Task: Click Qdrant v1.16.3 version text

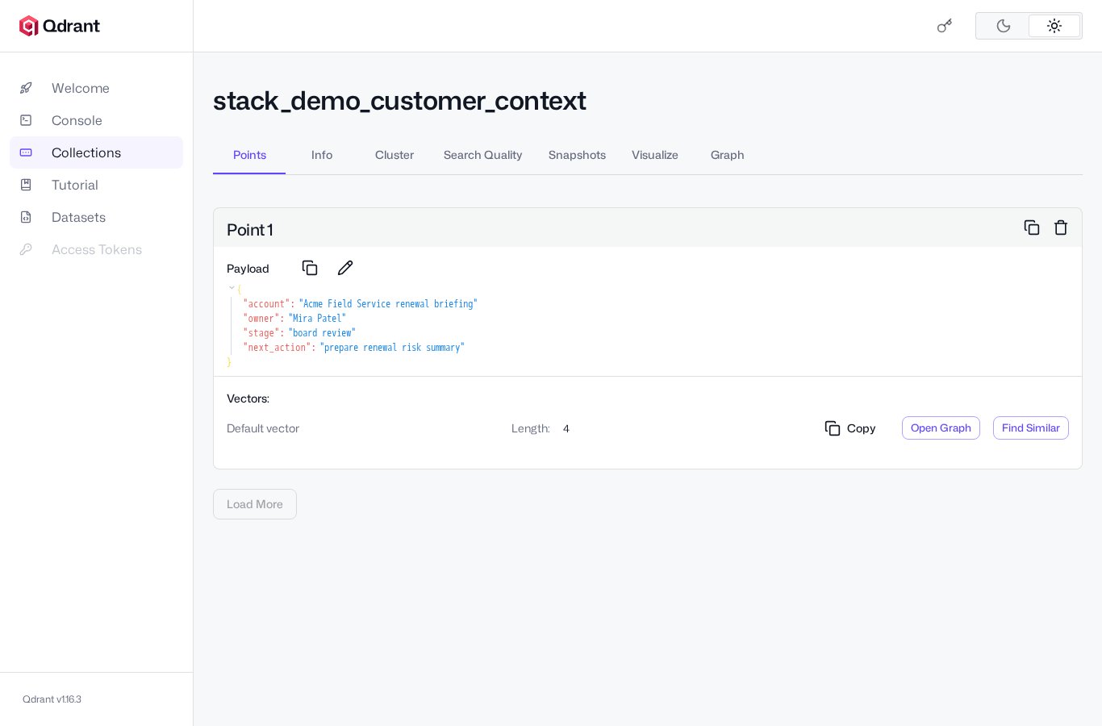Action: click(52, 699)
